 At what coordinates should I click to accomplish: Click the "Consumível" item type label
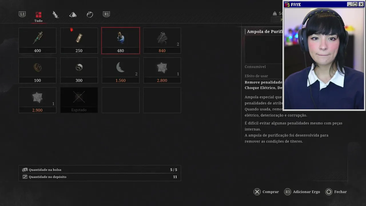(x=255, y=67)
